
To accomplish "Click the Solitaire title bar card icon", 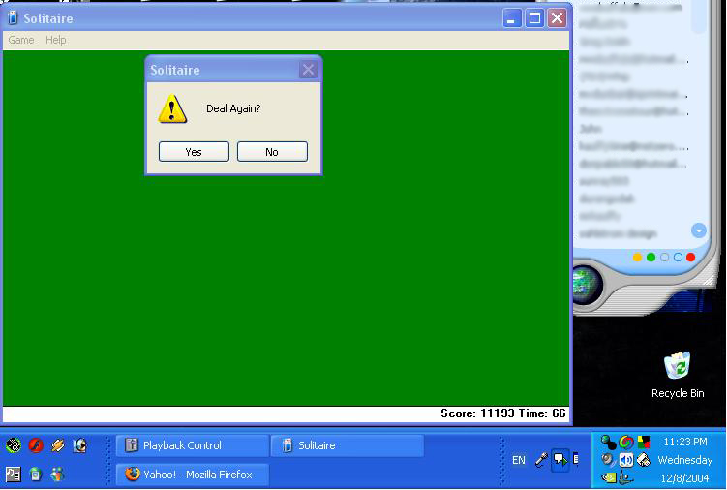I will (13, 18).
